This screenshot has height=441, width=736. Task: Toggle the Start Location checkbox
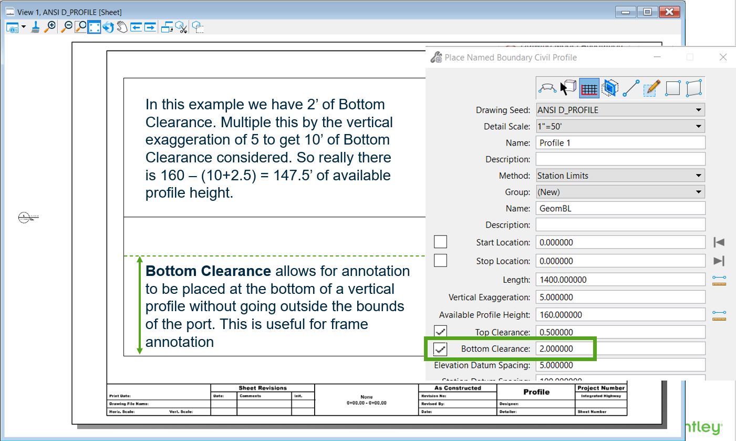pyautogui.click(x=440, y=242)
